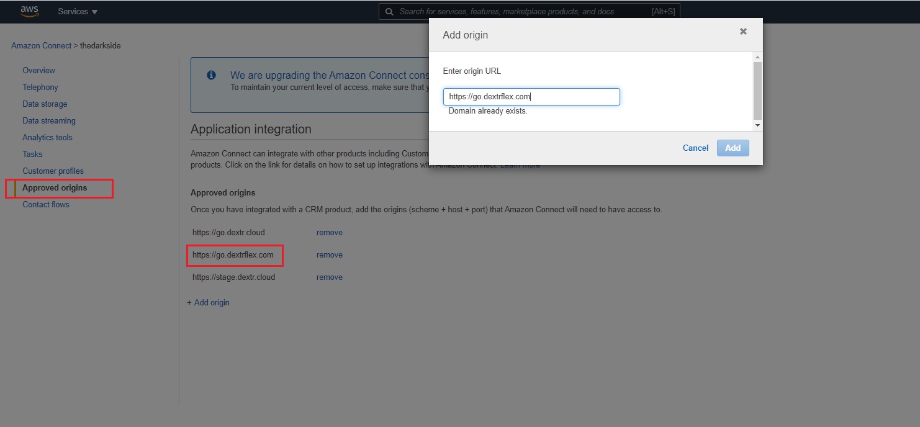Open Telephony settings
This screenshot has width=920, height=427.
pos(40,88)
